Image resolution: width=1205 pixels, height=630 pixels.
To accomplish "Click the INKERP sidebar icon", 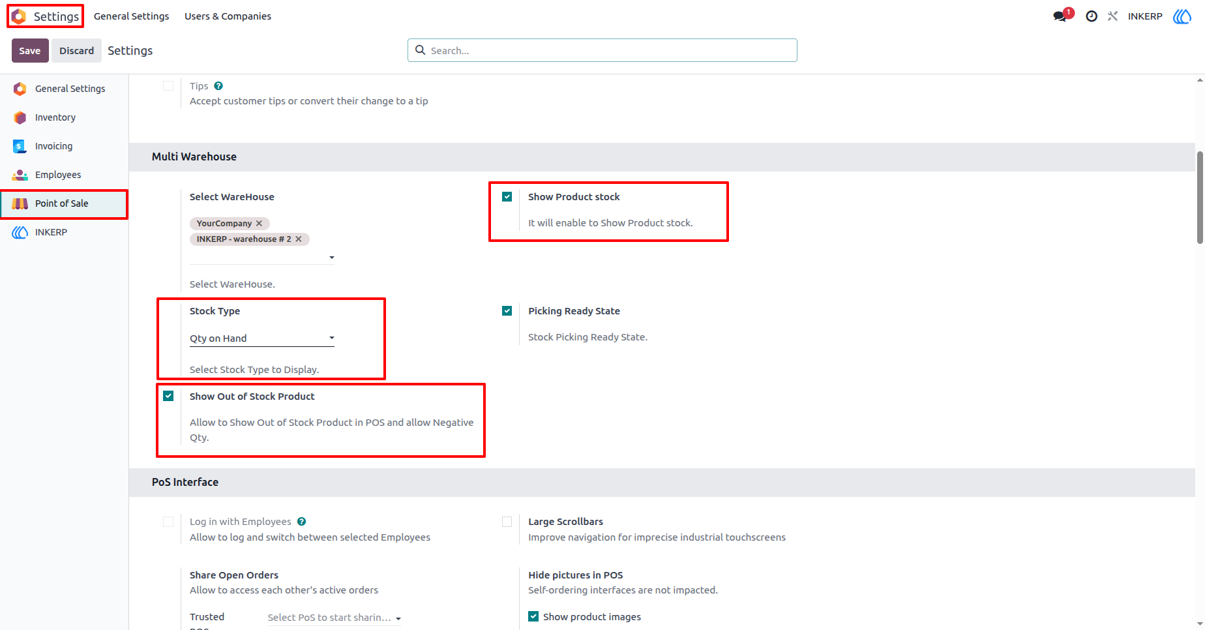I will coord(20,232).
